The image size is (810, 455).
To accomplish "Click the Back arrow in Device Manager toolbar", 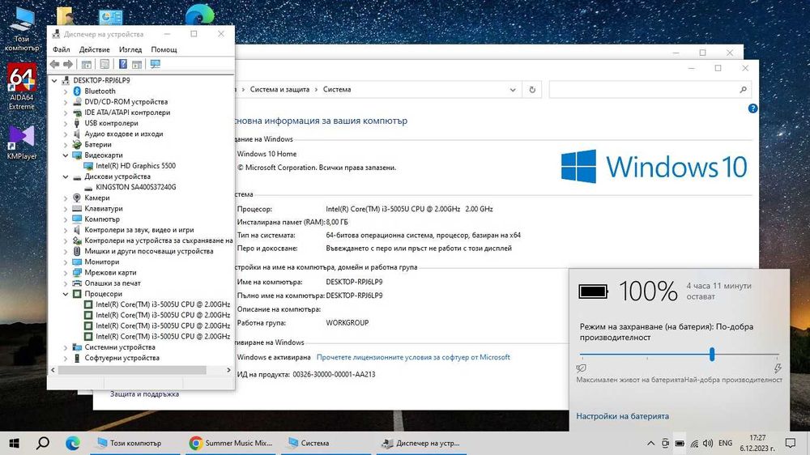I will (54, 64).
